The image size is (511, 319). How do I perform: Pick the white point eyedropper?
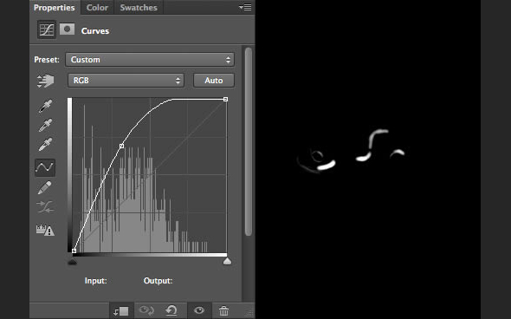pos(45,145)
